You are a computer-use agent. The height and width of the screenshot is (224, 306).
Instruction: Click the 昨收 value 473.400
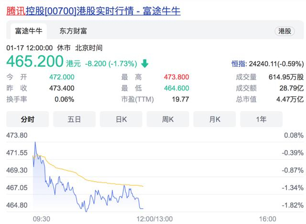62,88
